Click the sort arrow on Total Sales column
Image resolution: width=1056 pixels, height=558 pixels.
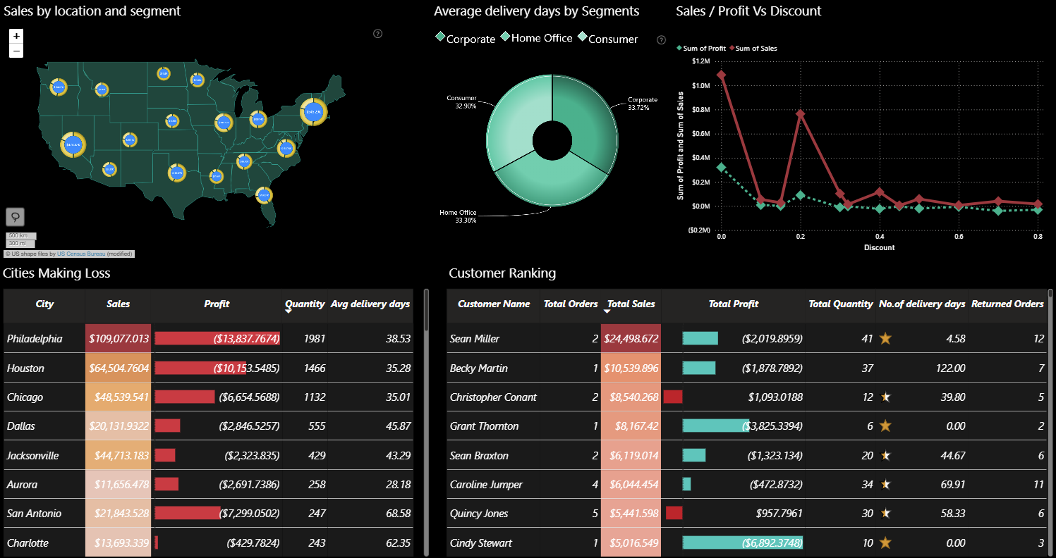pos(608,311)
